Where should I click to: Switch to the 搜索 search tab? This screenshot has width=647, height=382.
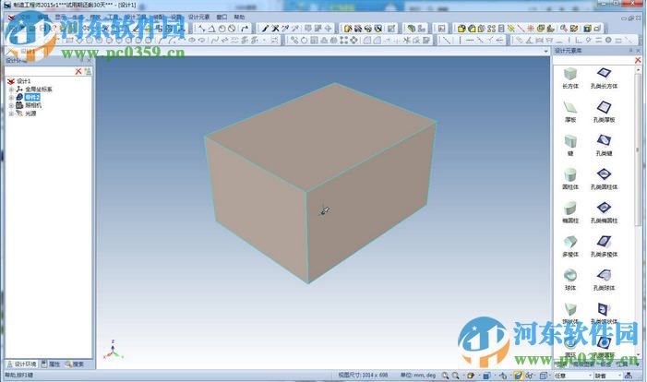coord(74,364)
